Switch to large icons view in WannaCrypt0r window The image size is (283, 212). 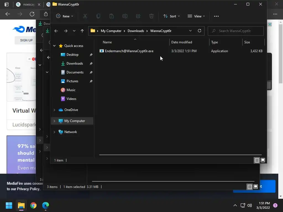263,160
